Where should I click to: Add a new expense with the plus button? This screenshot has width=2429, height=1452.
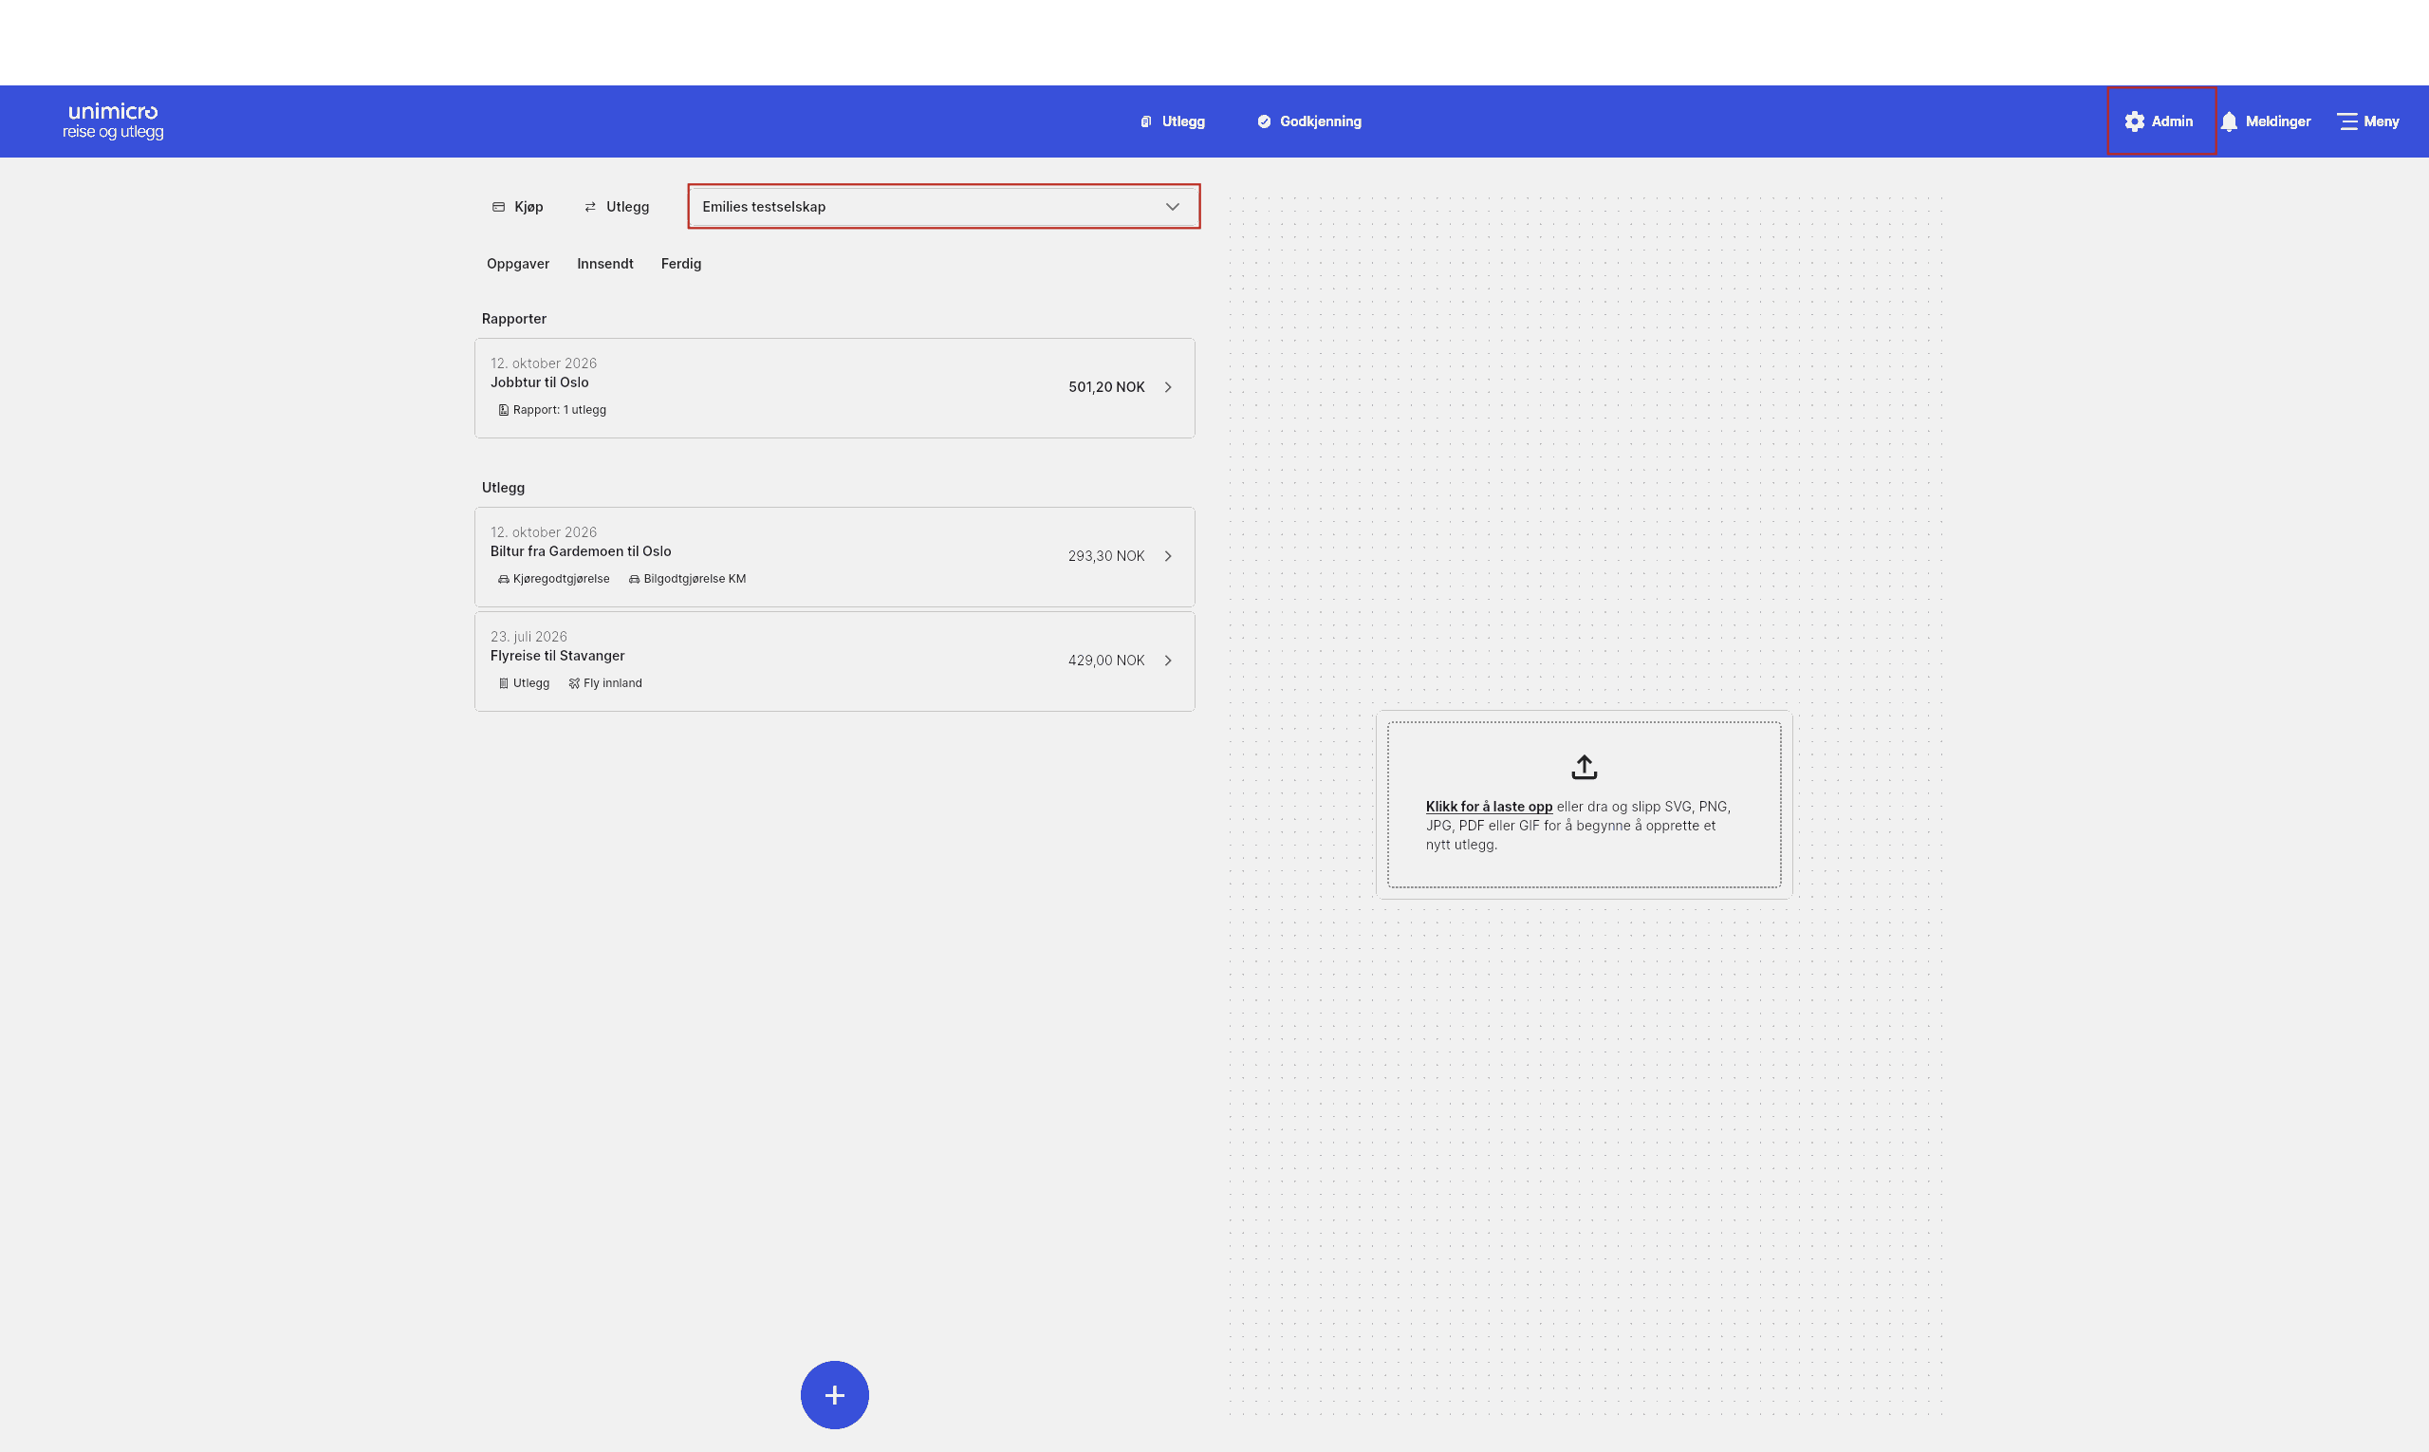[x=834, y=1394]
